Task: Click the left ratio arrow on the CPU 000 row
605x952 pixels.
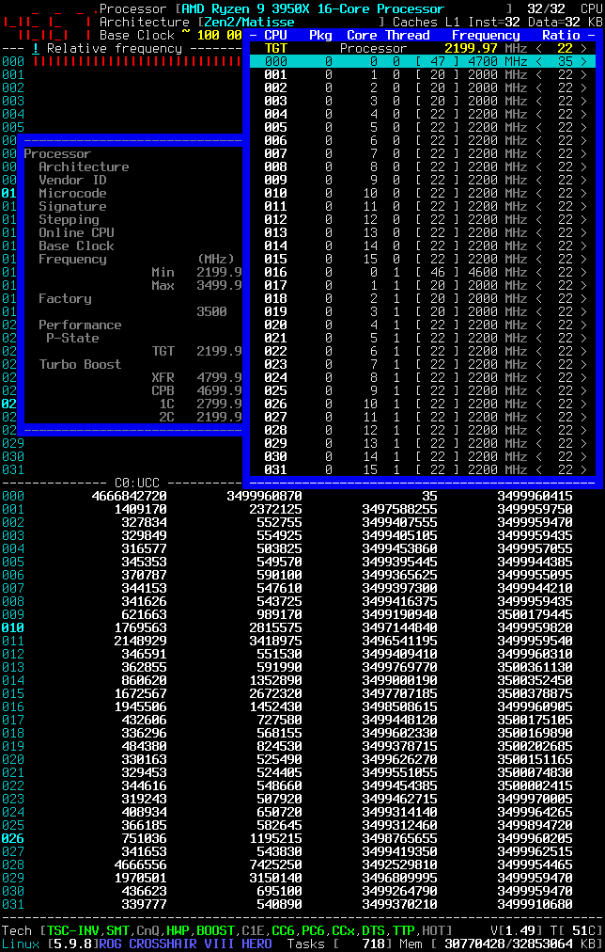Action: point(539,61)
